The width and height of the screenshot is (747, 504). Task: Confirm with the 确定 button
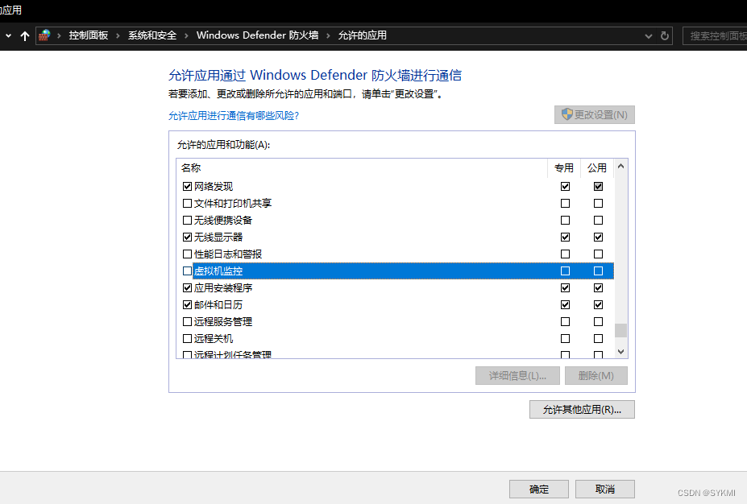point(539,489)
